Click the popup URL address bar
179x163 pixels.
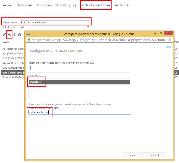coord(99,40)
